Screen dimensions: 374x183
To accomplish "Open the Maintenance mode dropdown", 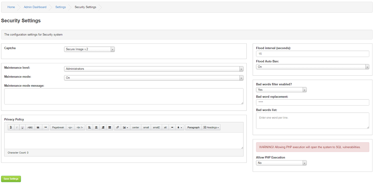I will click(x=154, y=78).
